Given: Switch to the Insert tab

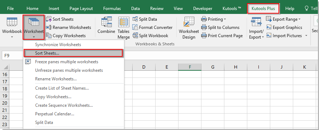Looking at the screenshot, I should pos(54,9).
